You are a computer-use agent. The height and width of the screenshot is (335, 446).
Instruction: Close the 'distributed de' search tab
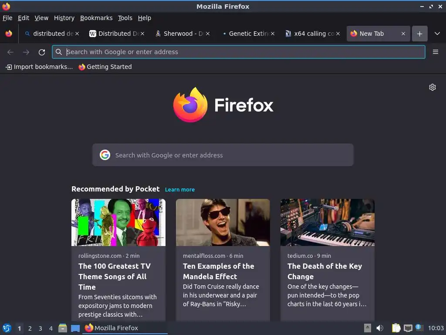(x=77, y=34)
